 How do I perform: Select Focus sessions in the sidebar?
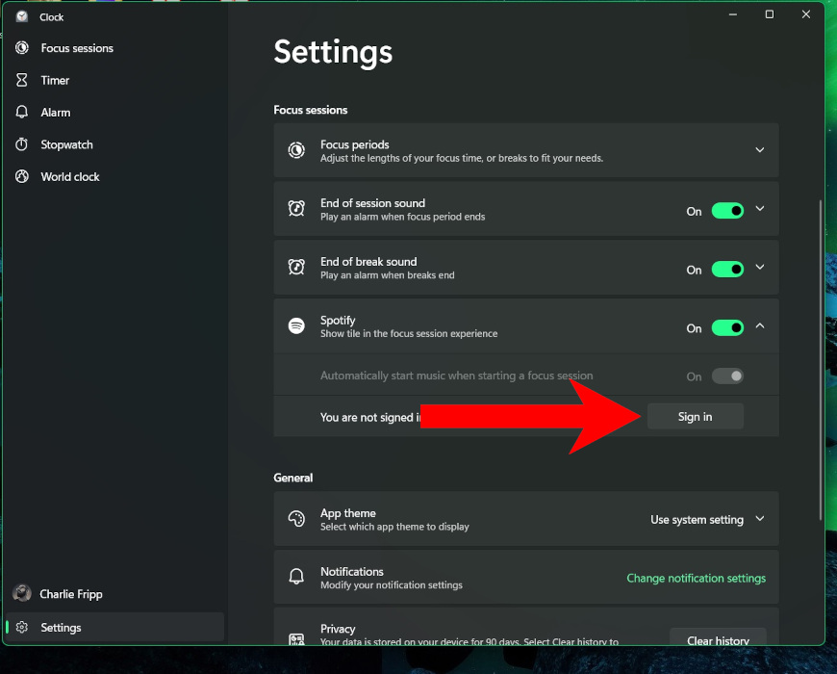click(75, 48)
